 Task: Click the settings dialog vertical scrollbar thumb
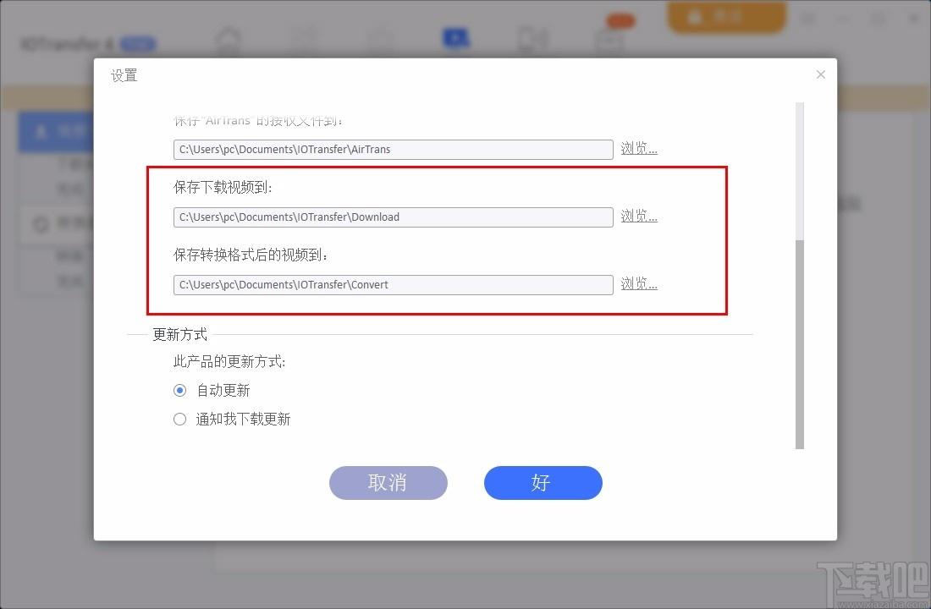(x=800, y=344)
